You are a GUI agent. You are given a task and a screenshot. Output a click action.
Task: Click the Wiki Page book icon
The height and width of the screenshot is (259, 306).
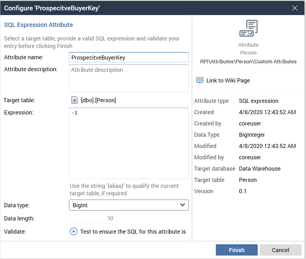[x=200, y=80]
